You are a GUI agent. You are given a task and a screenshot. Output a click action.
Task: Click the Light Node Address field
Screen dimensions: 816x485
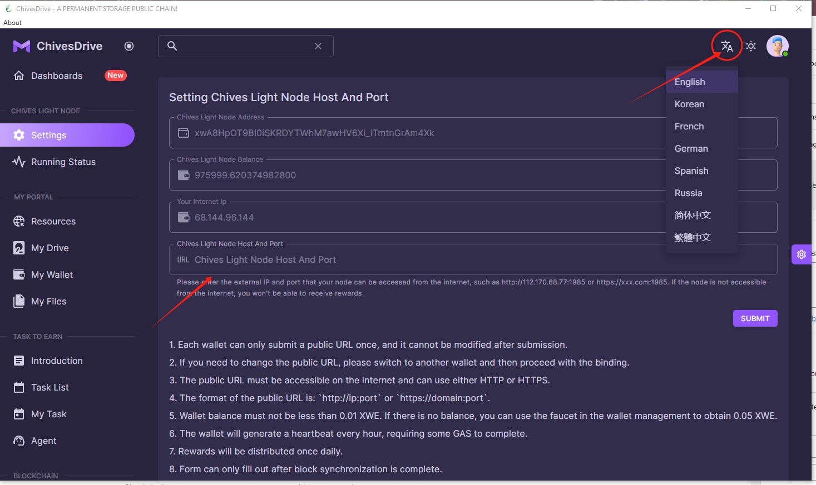coord(473,133)
